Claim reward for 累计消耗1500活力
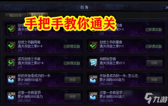 72,97
